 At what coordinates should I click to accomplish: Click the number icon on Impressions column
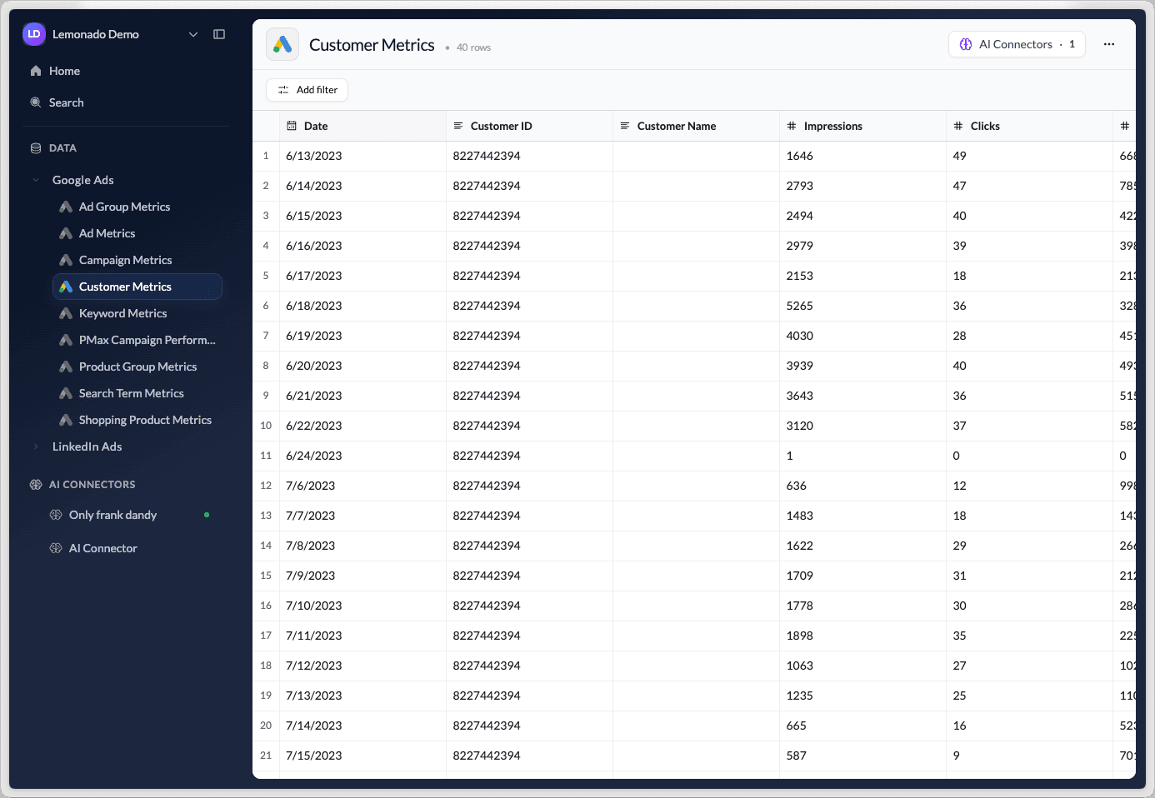pos(790,126)
